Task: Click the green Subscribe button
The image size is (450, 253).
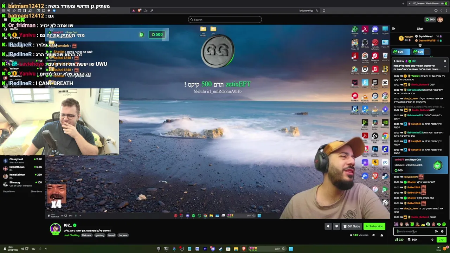Action: pyautogui.click(x=374, y=226)
